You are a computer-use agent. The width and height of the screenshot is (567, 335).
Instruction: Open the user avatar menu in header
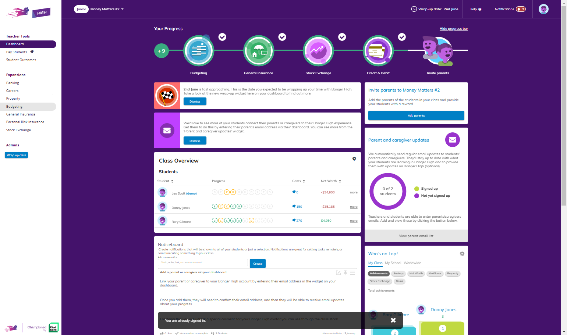[x=543, y=9]
